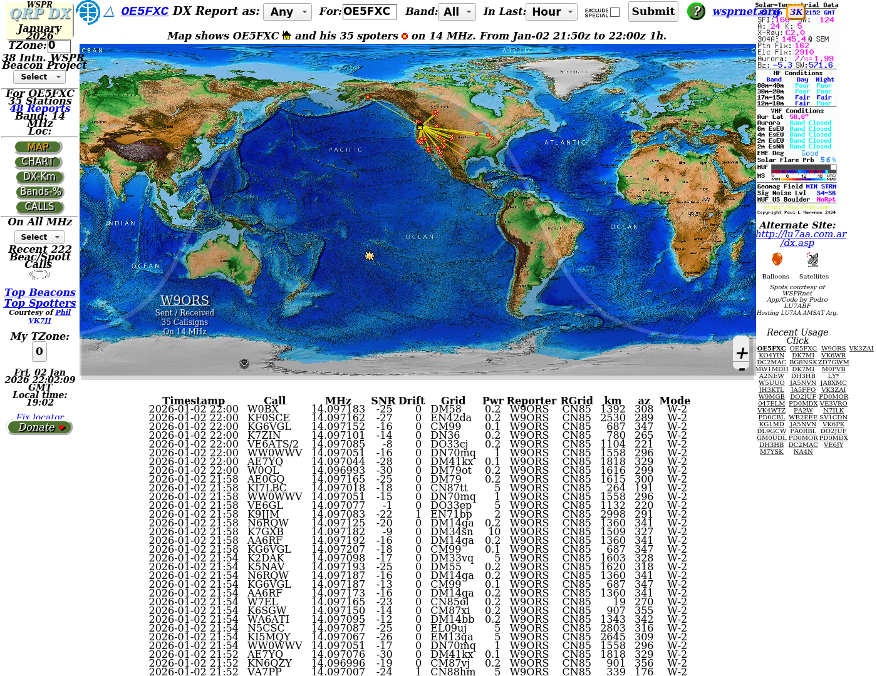Zoom in the map with plus button
Screen dimensions: 877x676
[742, 353]
